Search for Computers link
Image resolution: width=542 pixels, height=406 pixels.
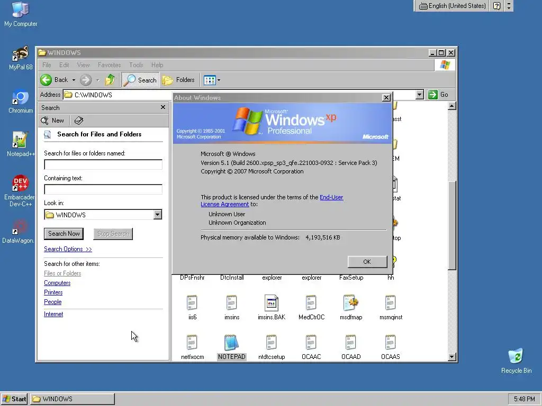click(57, 283)
